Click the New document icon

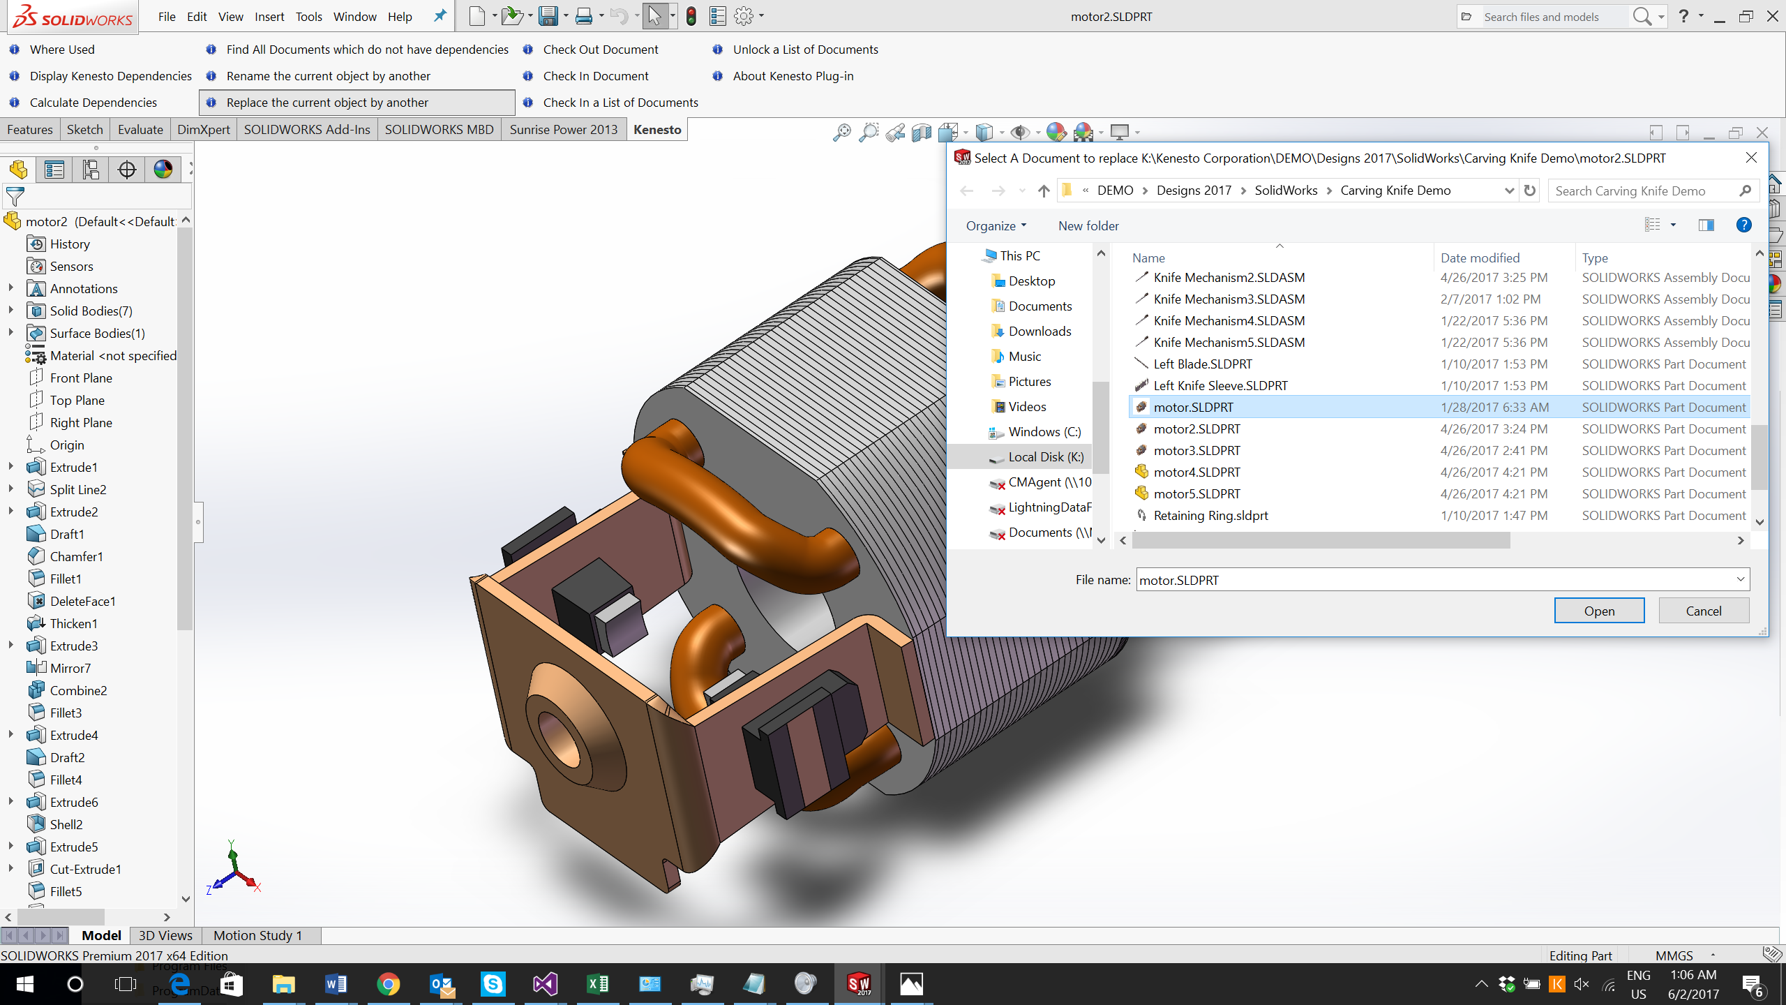pyautogui.click(x=477, y=16)
